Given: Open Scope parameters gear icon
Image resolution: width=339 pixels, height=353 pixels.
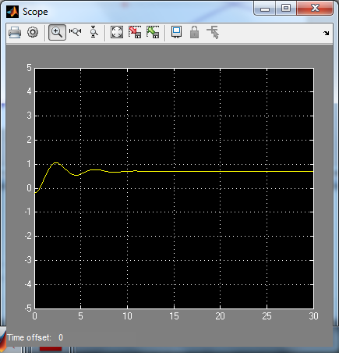Looking at the screenshot, I should click(x=33, y=33).
